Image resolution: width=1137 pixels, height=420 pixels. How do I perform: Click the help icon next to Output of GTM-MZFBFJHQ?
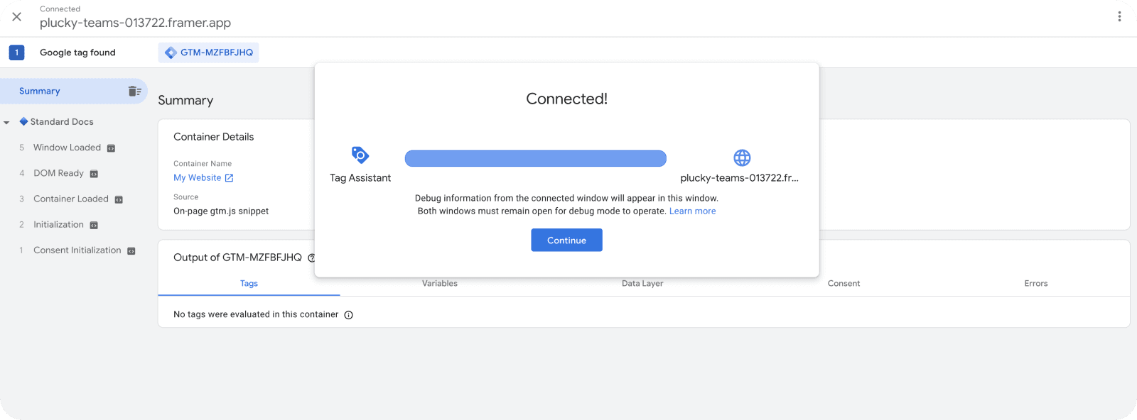311,258
